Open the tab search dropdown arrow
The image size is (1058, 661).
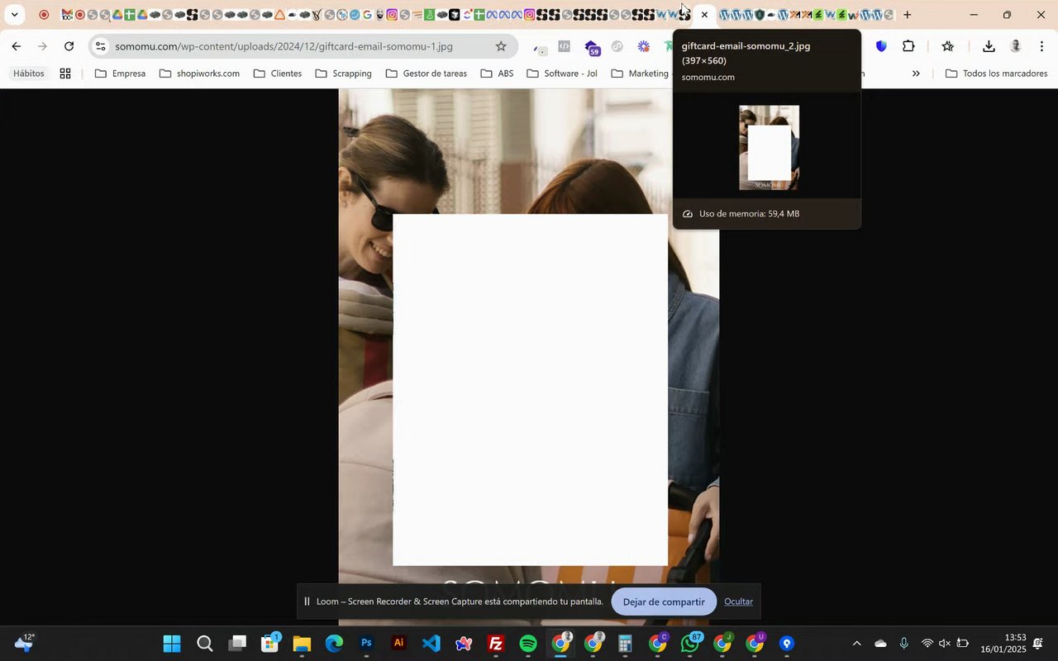(x=14, y=15)
